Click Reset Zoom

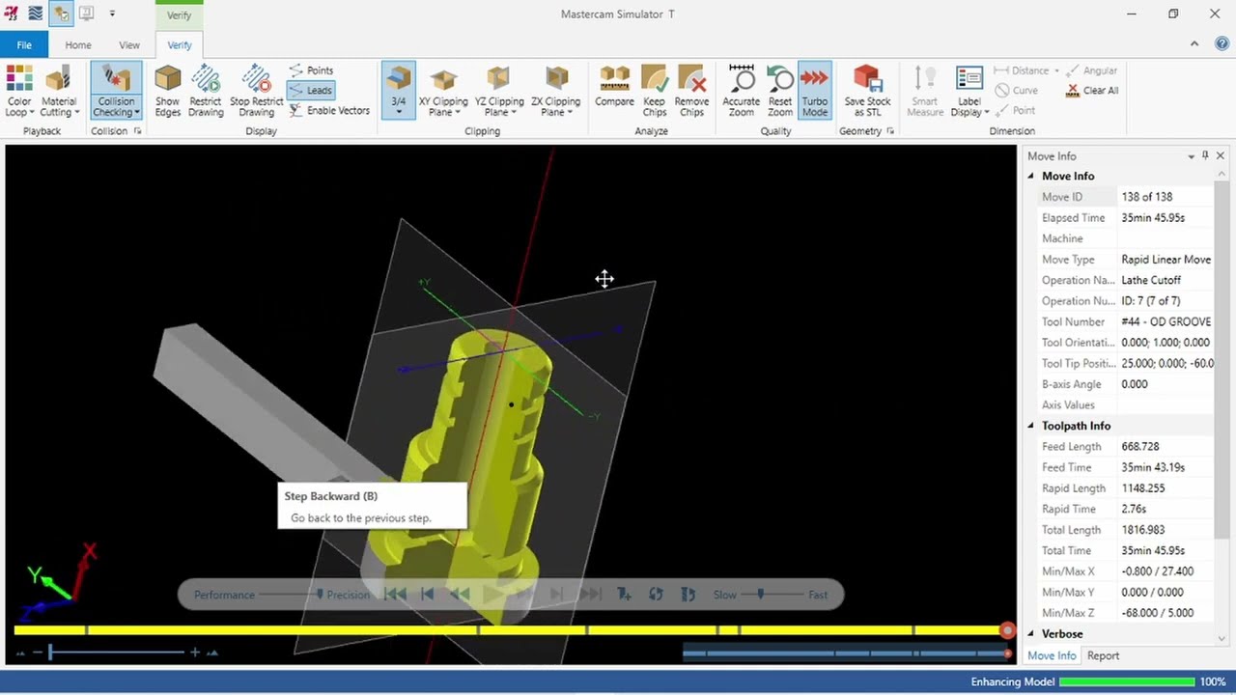pyautogui.click(x=780, y=92)
